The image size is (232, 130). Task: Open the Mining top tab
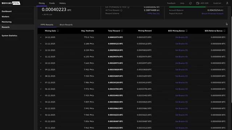pyautogui.click(x=42, y=3)
